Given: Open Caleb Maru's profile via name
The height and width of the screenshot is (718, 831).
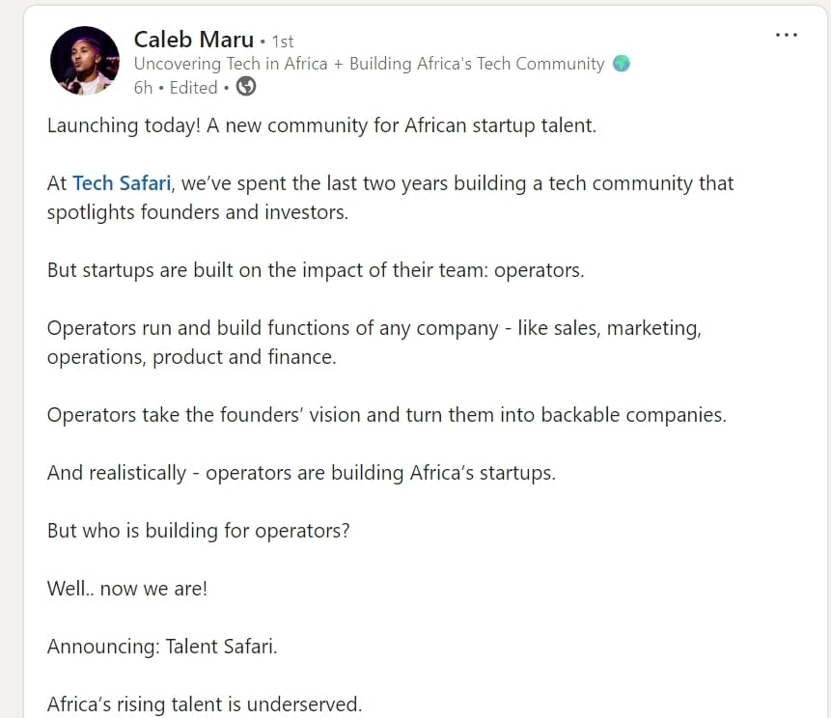Looking at the screenshot, I should (x=193, y=40).
